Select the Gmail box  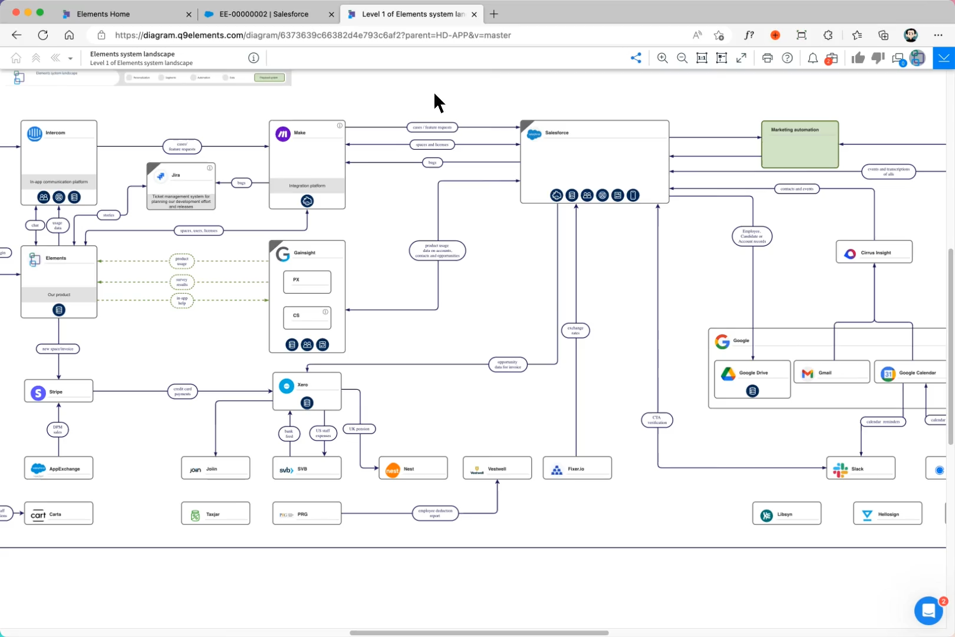coord(831,372)
